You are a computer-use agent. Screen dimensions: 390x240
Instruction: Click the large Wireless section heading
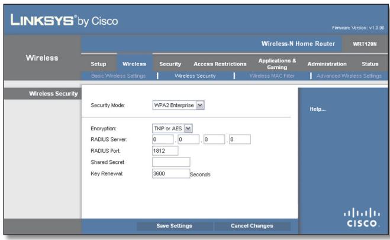pos(42,58)
